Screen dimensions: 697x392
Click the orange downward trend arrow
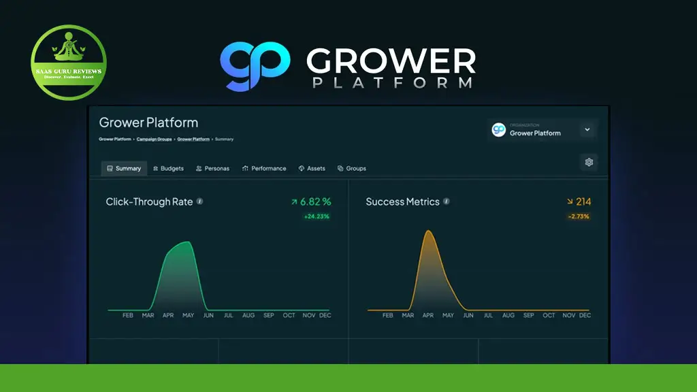click(x=570, y=201)
